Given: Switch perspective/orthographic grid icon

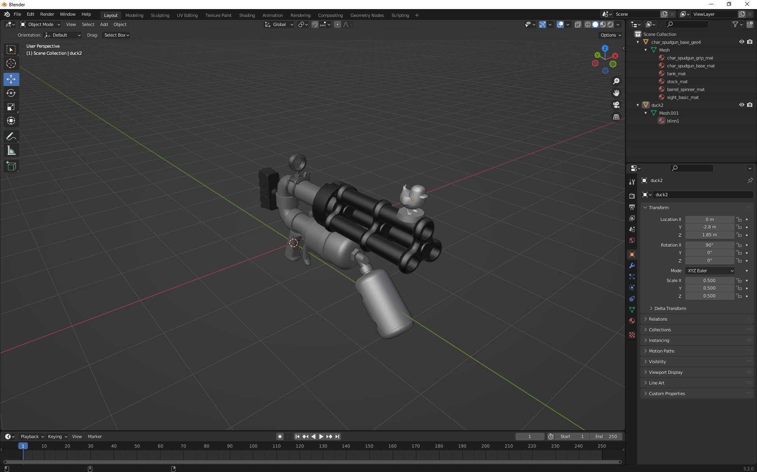Looking at the screenshot, I should (x=616, y=117).
